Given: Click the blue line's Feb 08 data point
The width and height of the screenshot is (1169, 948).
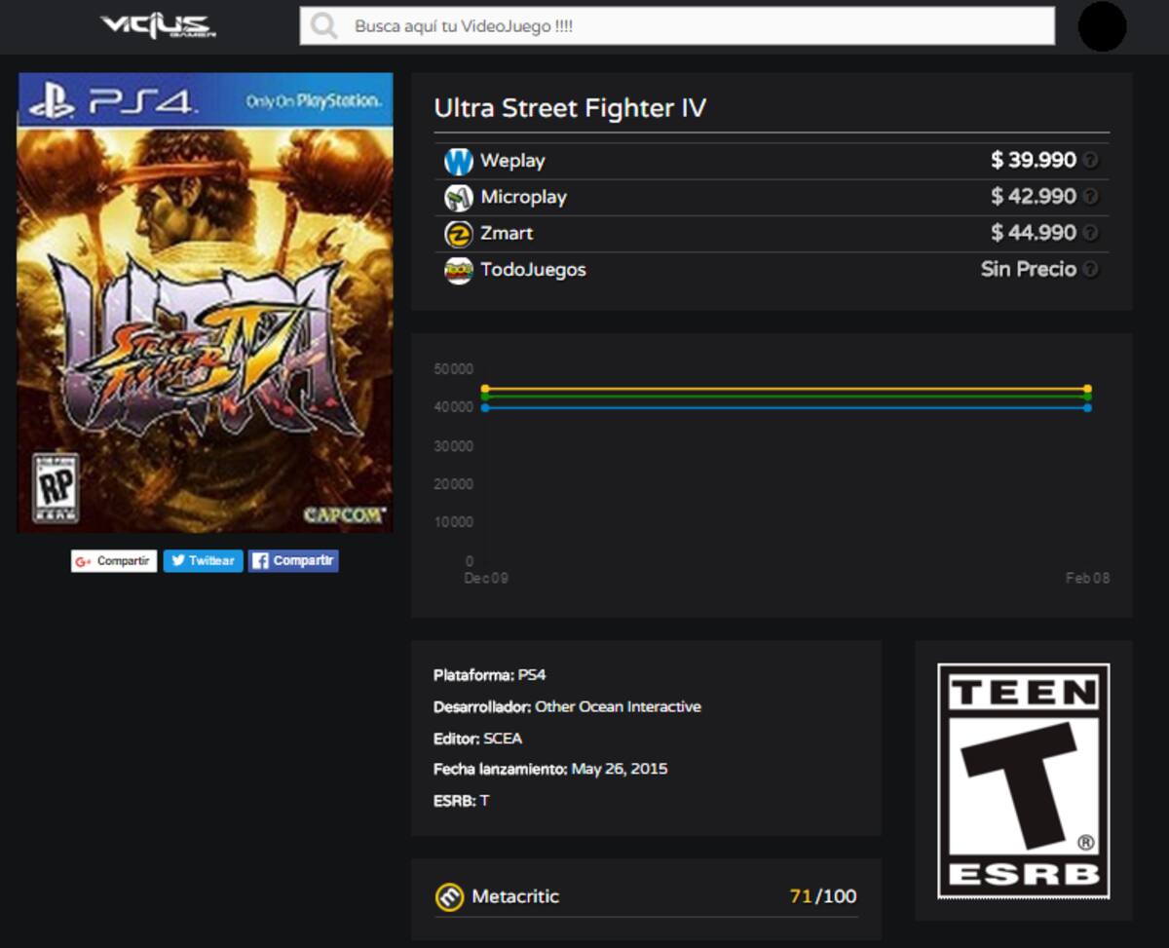Looking at the screenshot, I should coord(1087,407).
